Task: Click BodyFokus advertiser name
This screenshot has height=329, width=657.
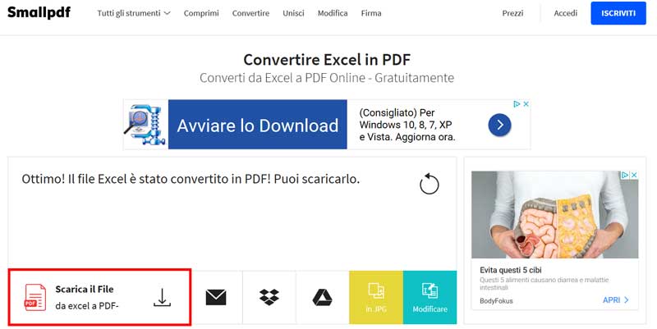Action: (496, 300)
